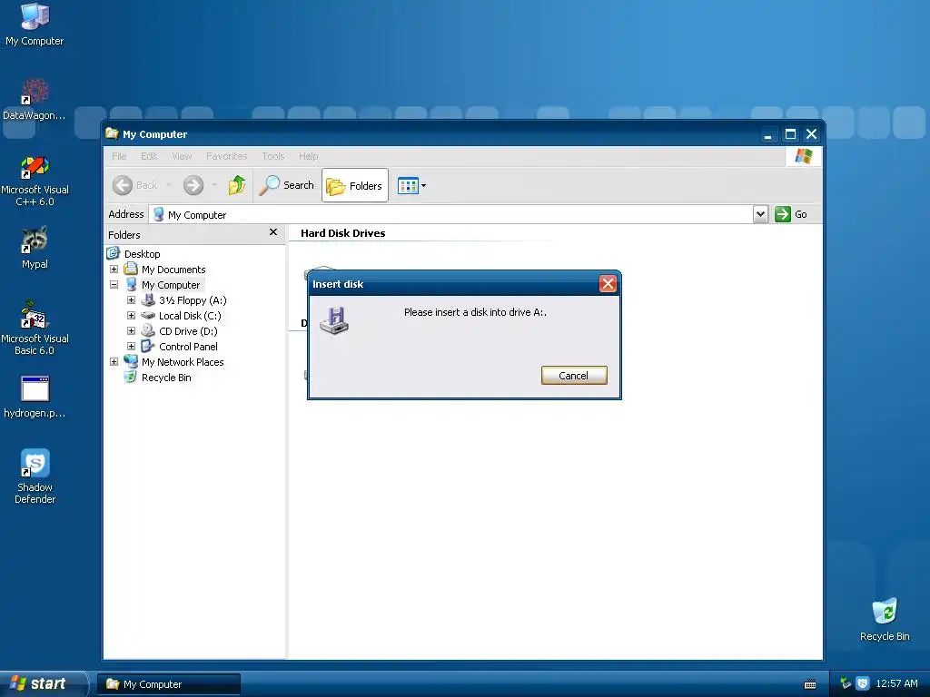The image size is (930, 697).
Task: Click the My Computer window title icon
Action: (112, 134)
